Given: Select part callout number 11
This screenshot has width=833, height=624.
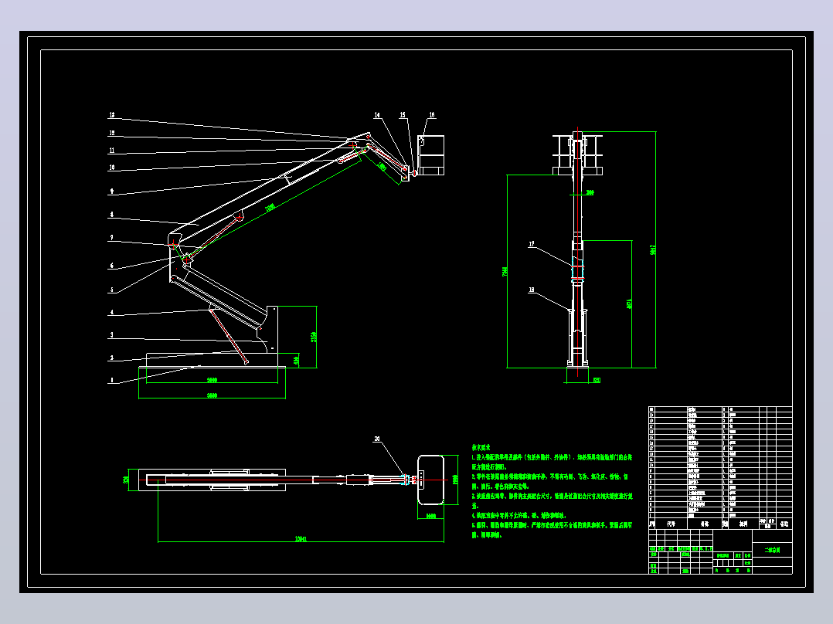Looking at the screenshot, I should (111, 151).
